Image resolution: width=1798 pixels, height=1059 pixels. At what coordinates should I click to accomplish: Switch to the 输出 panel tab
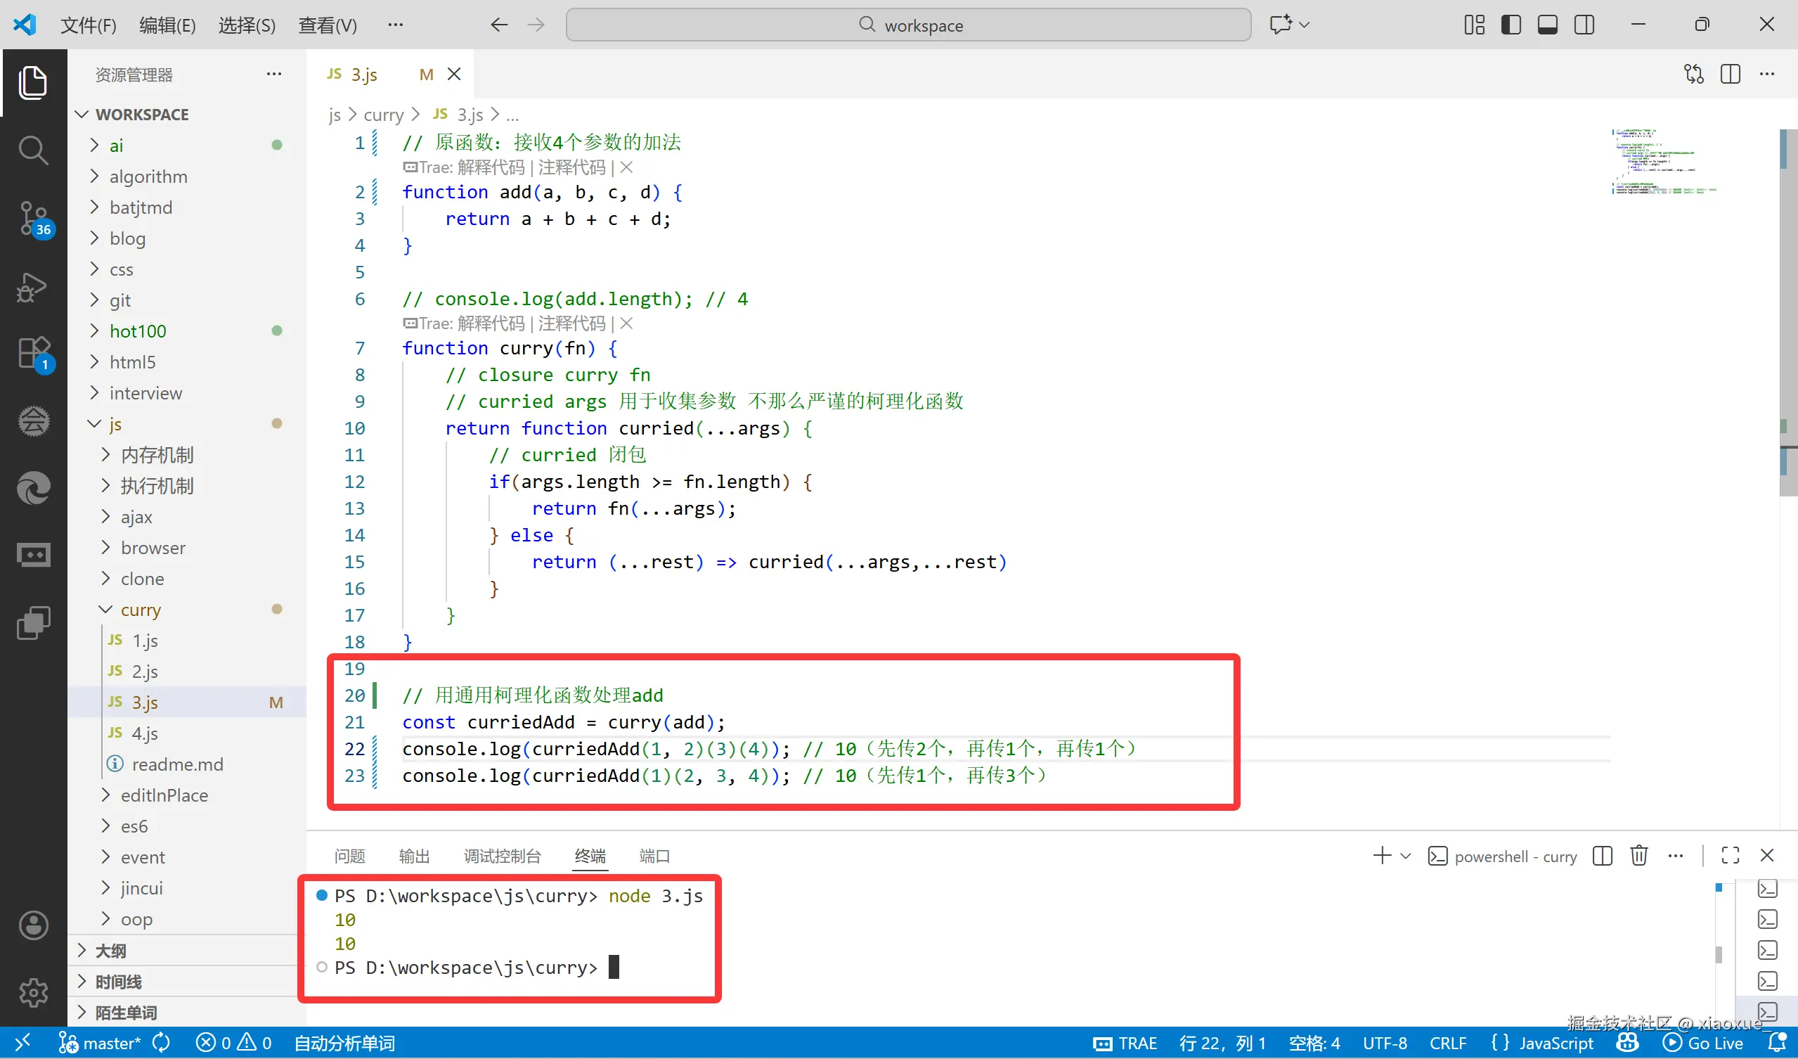[x=414, y=855]
